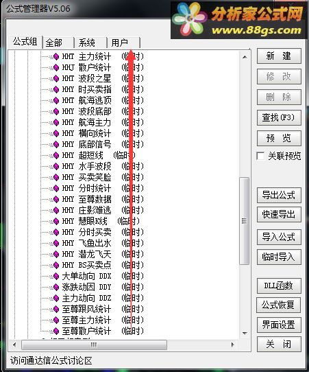Open the 系统 tab
309x372 pixels.
[91, 43]
